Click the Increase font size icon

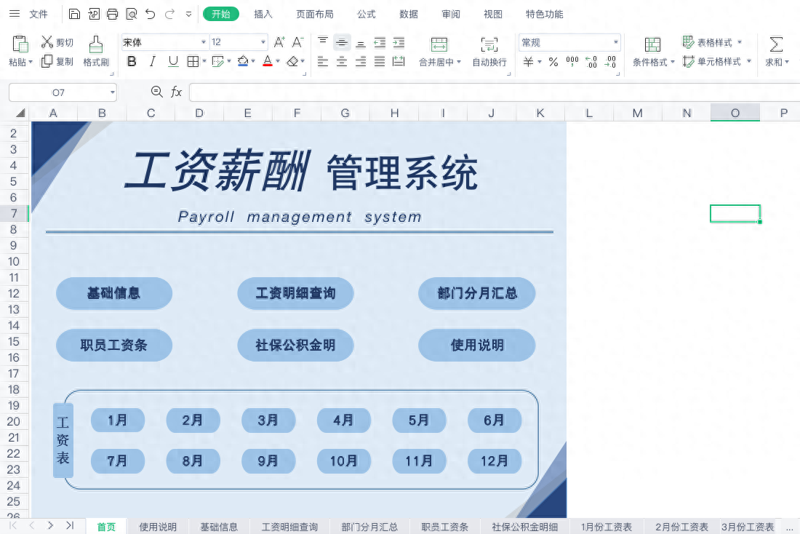[x=279, y=42]
